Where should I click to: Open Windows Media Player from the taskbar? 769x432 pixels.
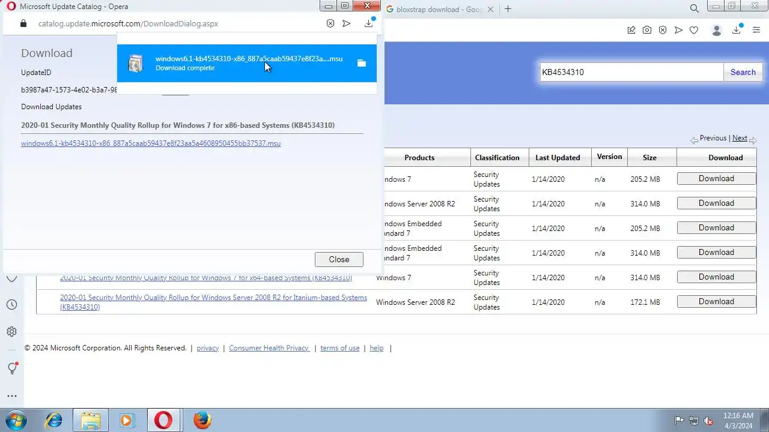click(x=127, y=420)
